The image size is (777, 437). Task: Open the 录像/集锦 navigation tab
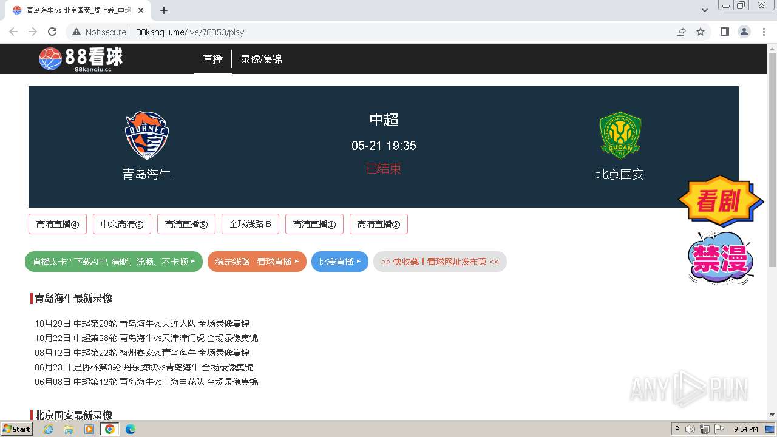click(261, 59)
